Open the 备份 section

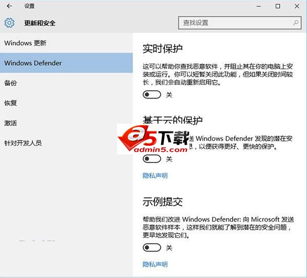(66, 83)
